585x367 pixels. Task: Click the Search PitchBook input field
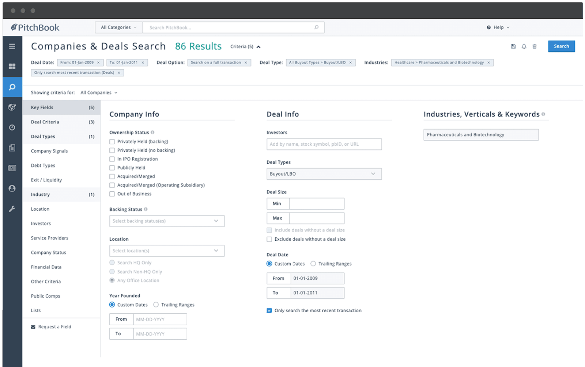pos(233,27)
